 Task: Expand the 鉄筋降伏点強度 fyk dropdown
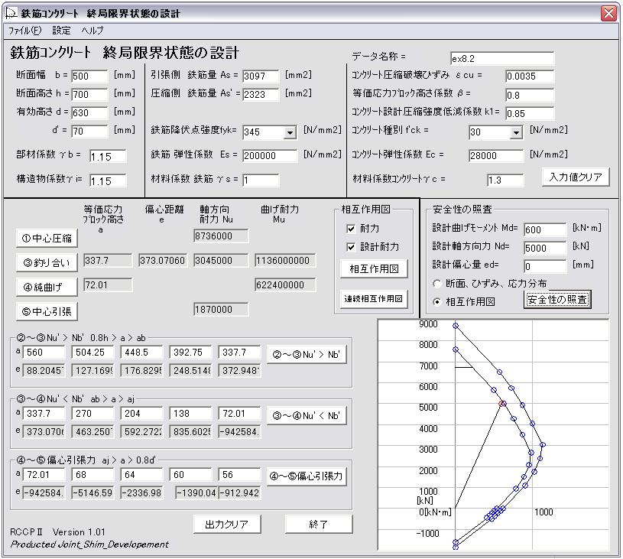290,132
